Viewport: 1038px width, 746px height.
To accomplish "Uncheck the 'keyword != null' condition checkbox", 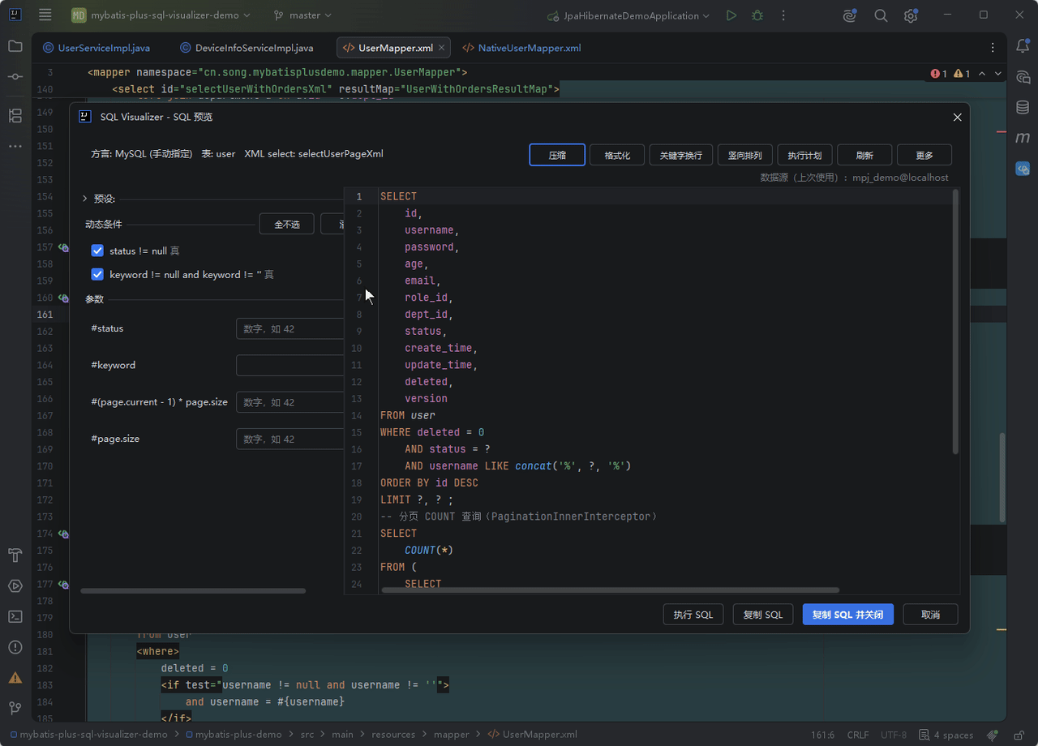I will pyautogui.click(x=97, y=275).
